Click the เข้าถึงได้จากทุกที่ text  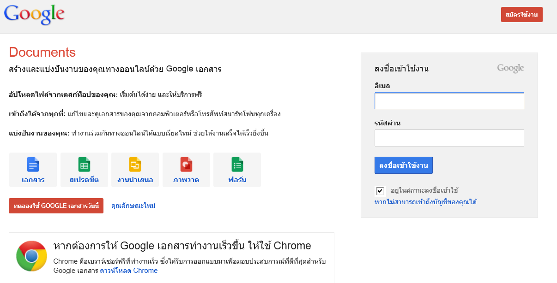click(x=37, y=114)
